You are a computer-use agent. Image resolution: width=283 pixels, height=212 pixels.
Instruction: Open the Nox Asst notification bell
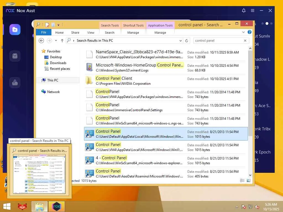[x=244, y=10]
